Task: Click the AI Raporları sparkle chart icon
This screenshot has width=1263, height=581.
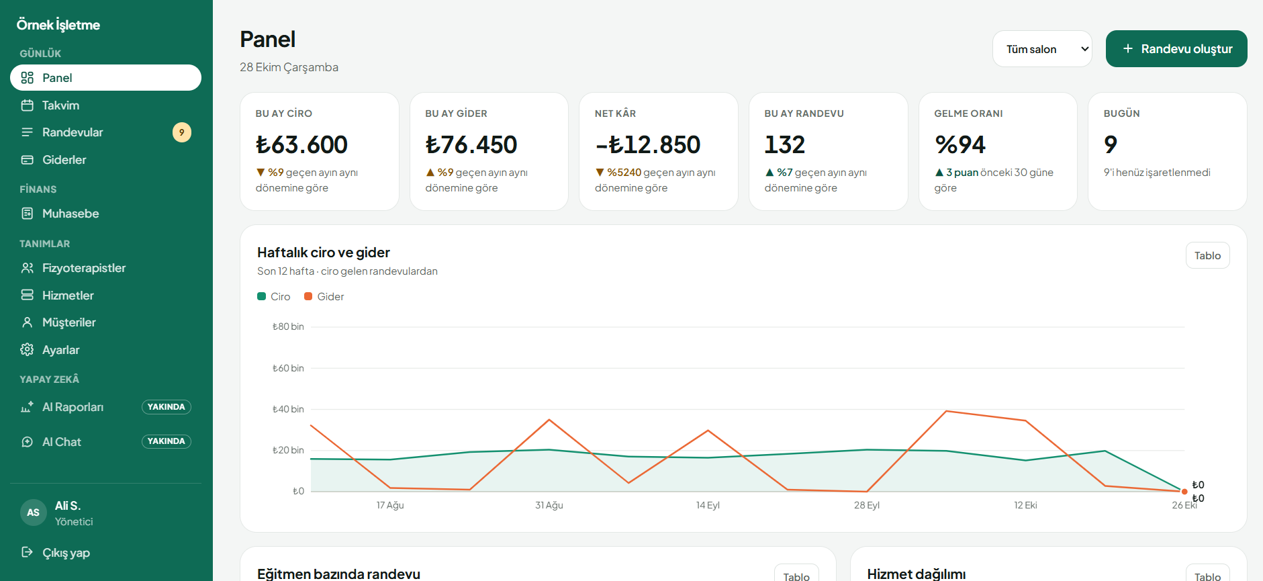Action: [28, 407]
